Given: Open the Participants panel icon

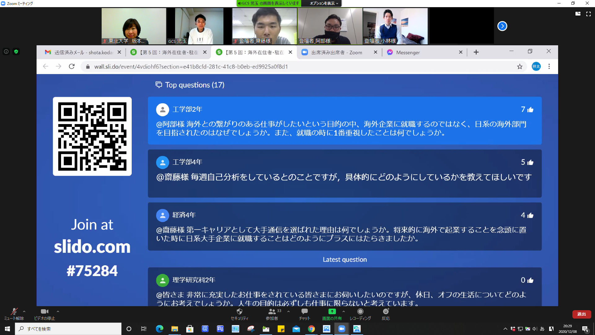Looking at the screenshot, I should (272, 314).
